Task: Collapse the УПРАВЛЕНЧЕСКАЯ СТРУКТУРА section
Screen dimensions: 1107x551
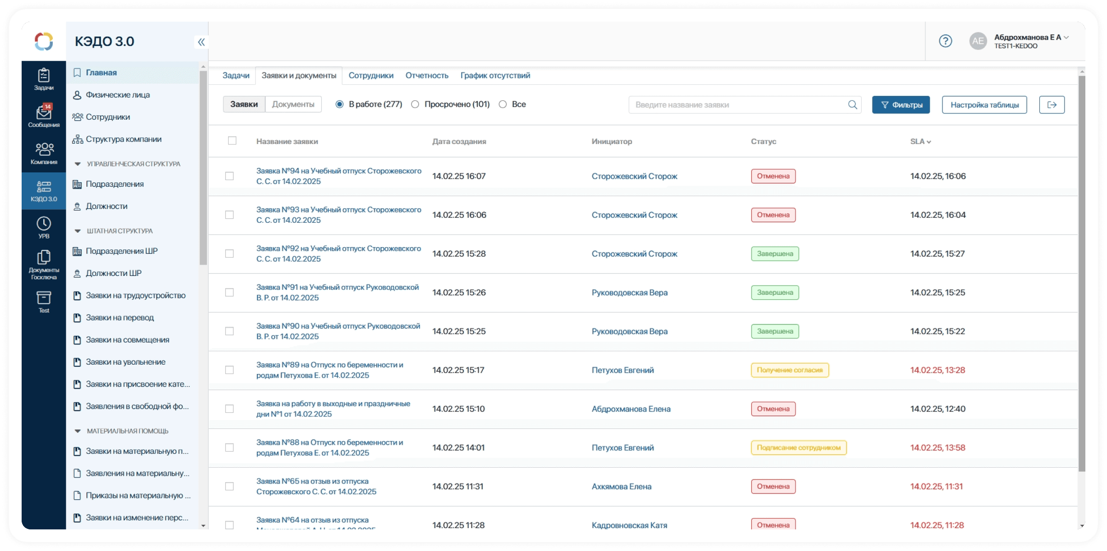Action: pyautogui.click(x=78, y=164)
